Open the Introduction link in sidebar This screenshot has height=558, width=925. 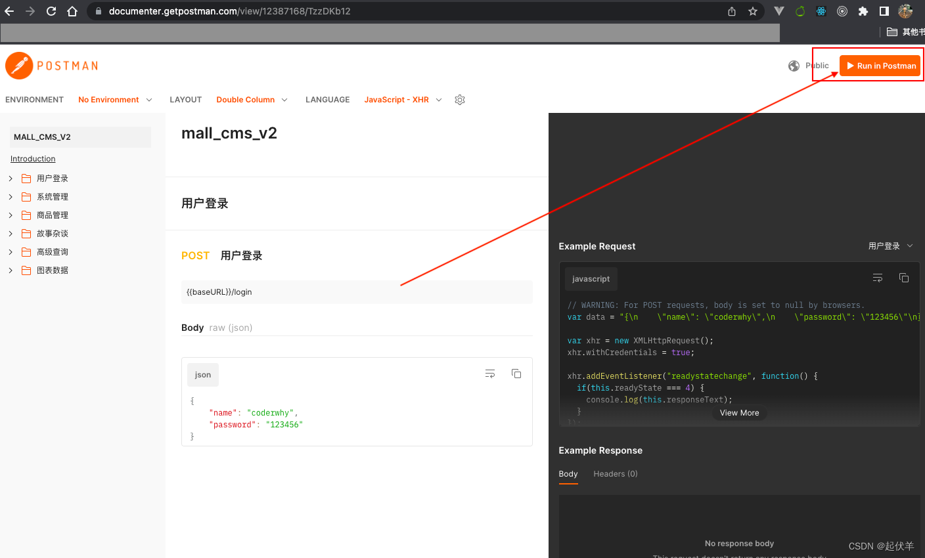33,159
